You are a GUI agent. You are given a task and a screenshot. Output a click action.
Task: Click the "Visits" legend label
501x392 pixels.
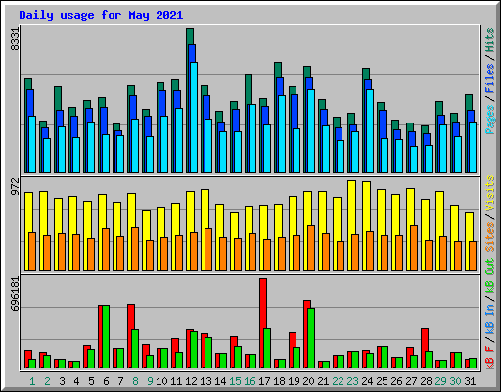pos(490,193)
